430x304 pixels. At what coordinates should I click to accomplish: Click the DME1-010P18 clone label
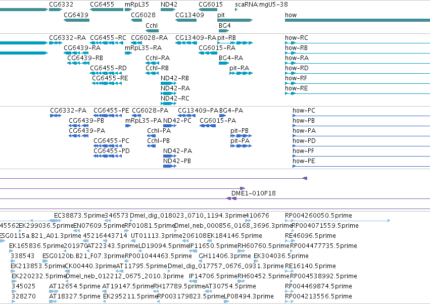click(x=253, y=193)
